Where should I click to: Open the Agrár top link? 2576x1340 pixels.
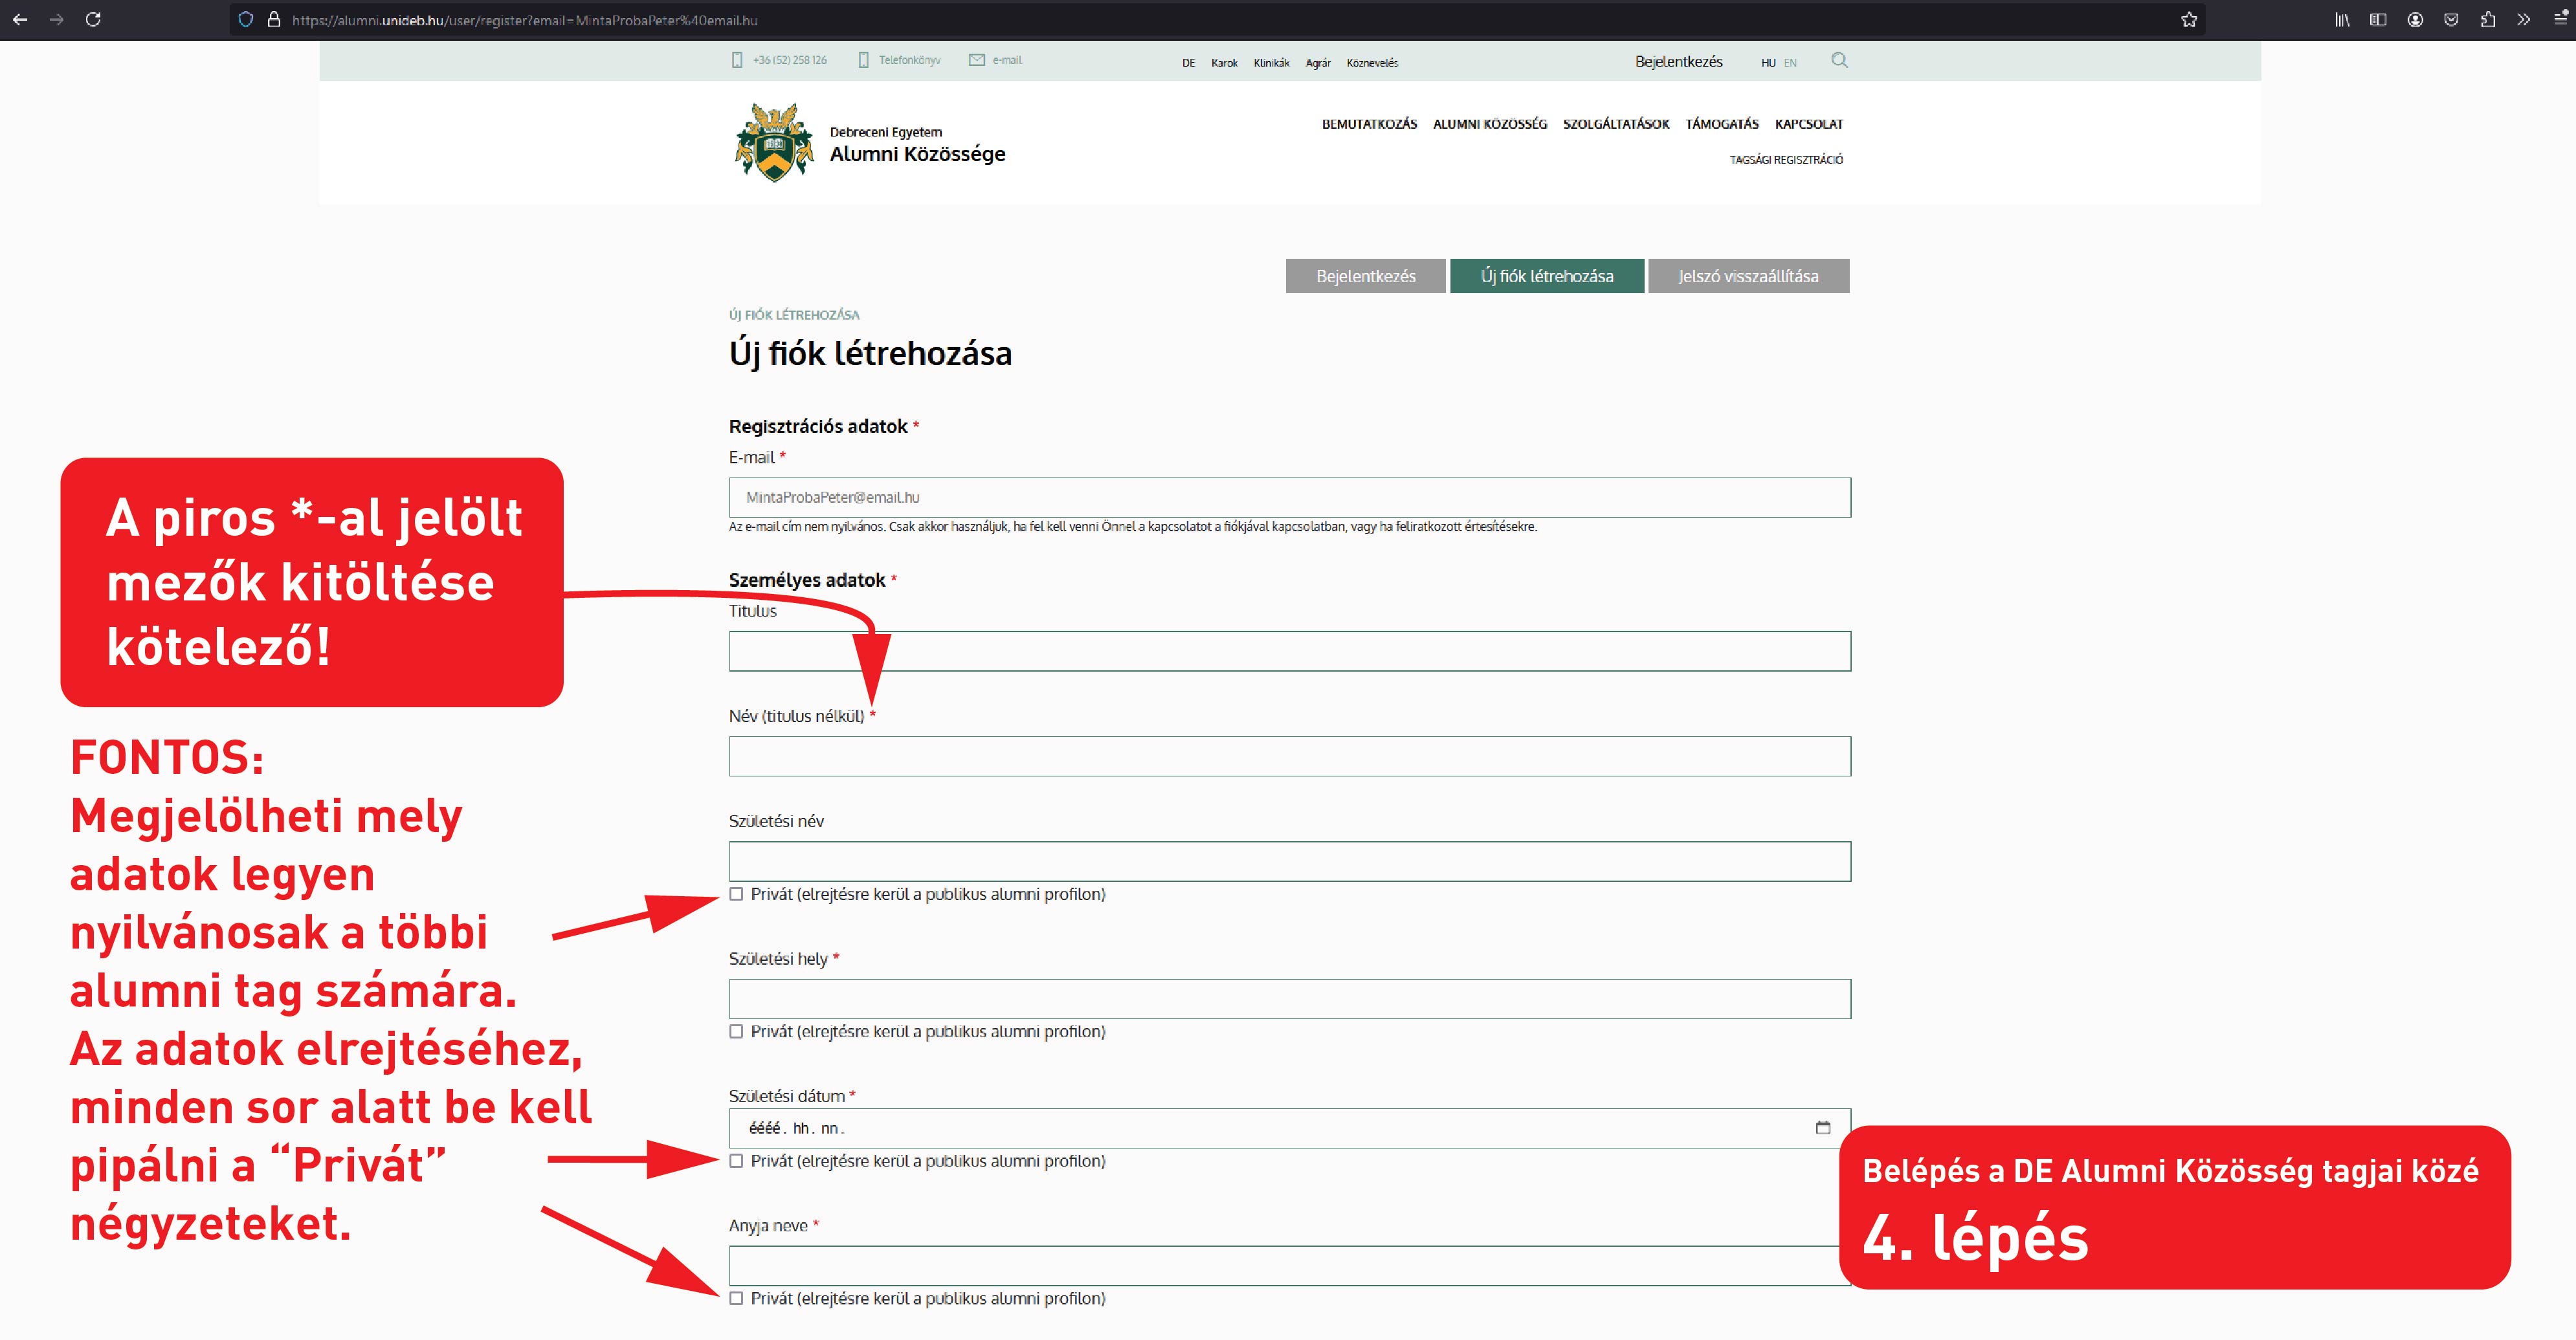[1318, 63]
